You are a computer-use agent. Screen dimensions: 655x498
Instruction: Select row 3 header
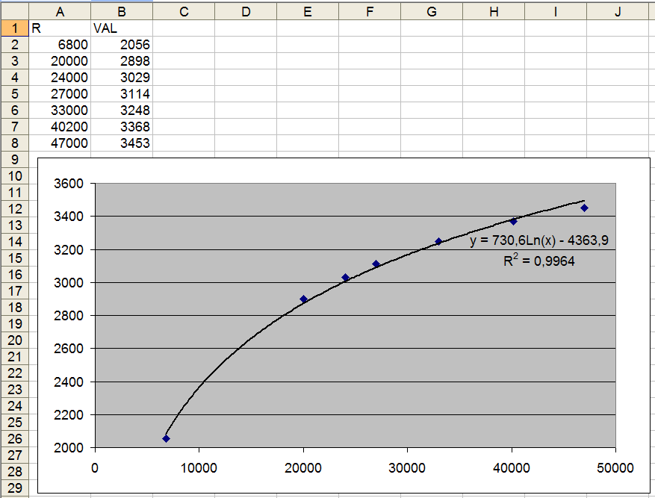point(15,61)
